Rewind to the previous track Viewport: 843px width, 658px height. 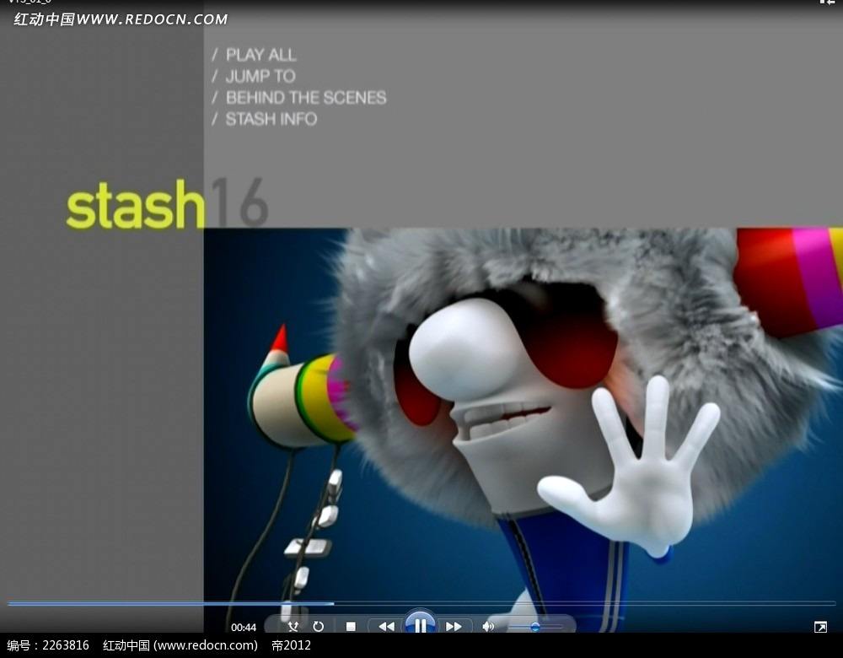click(386, 626)
